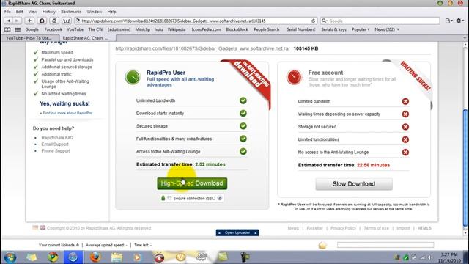Open Firefox from the taskbar
Image resolution: width=469 pixels, height=264 pixels.
[x=95, y=257]
